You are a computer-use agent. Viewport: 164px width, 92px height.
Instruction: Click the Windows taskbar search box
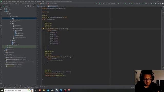point(19,90)
